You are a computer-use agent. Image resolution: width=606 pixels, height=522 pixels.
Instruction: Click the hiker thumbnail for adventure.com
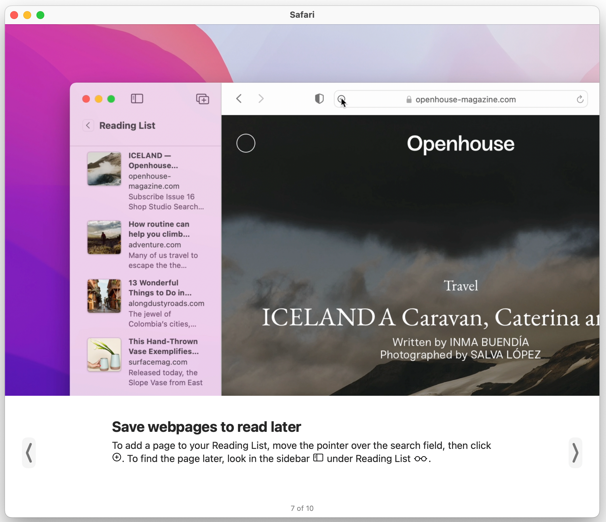coord(104,237)
